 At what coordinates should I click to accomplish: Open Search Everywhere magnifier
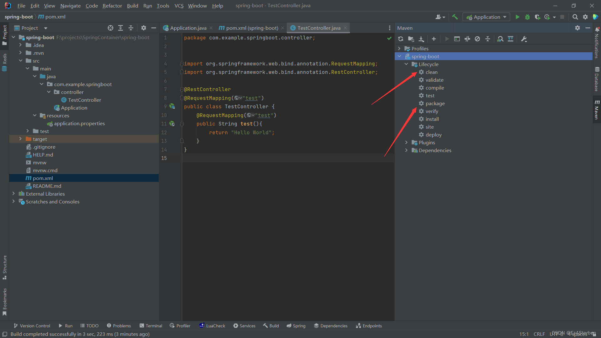(x=575, y=17)
